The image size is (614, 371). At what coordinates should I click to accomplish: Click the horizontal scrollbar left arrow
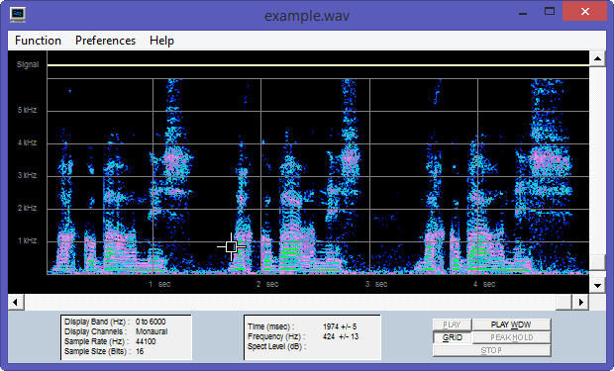(x=16, y=302)
